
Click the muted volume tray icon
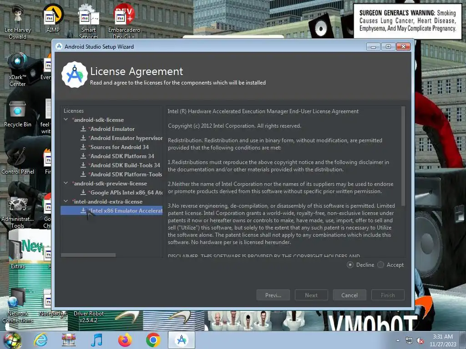pos(420,341)
